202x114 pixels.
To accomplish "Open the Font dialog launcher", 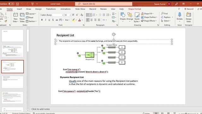I will (83, 25).
